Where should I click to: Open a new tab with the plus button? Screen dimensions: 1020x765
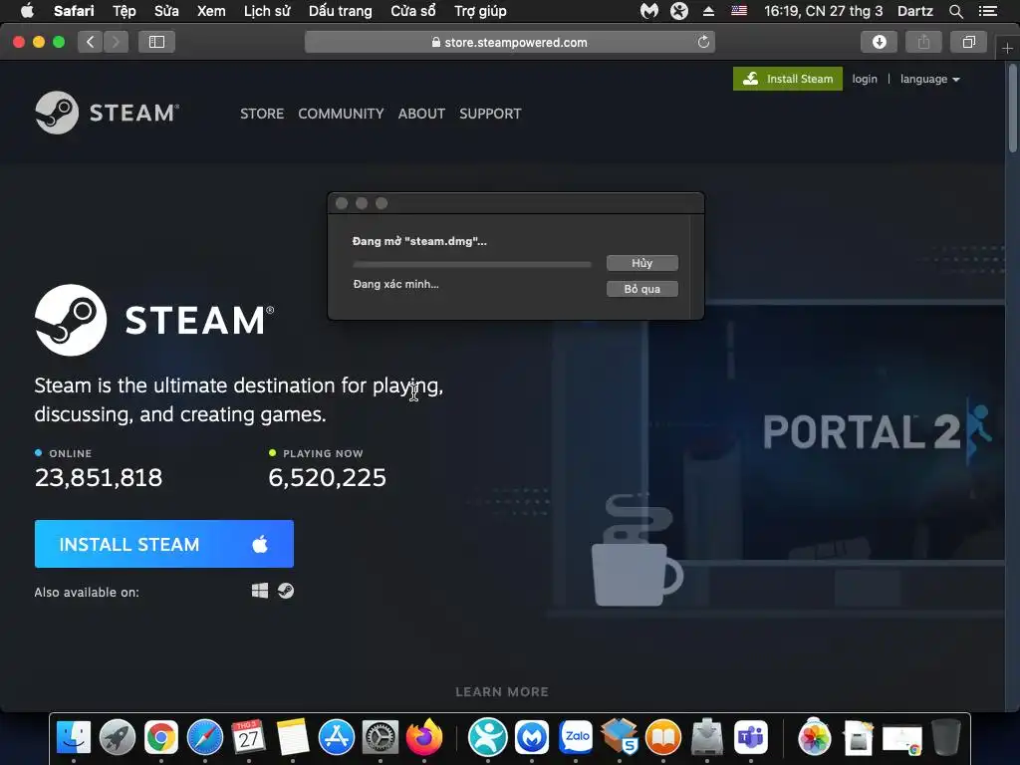(1007, 48)
